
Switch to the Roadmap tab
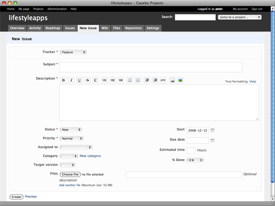[x=53, y=28]
